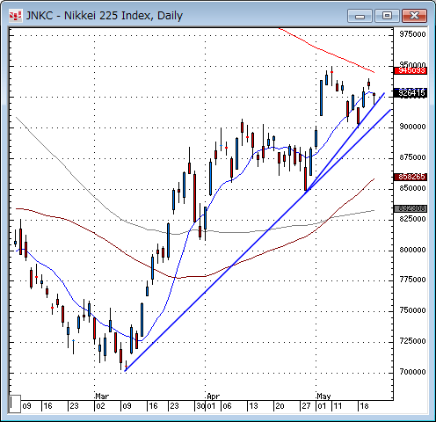
Task: Select the gray 832308 value tag
Action: click(411, 208)
